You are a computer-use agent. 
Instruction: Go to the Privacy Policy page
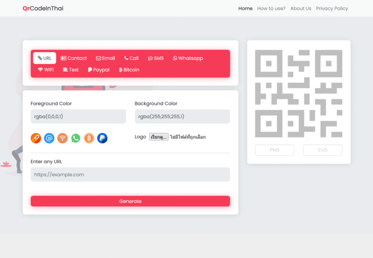tap(332, 8)
